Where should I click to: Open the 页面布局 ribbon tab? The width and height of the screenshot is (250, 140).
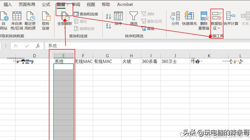(27, 4)
